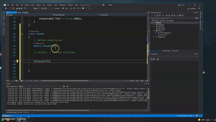Viewport: 216px width, 122px height.
Task: Expand the References tree node
Action: [154, 27]
